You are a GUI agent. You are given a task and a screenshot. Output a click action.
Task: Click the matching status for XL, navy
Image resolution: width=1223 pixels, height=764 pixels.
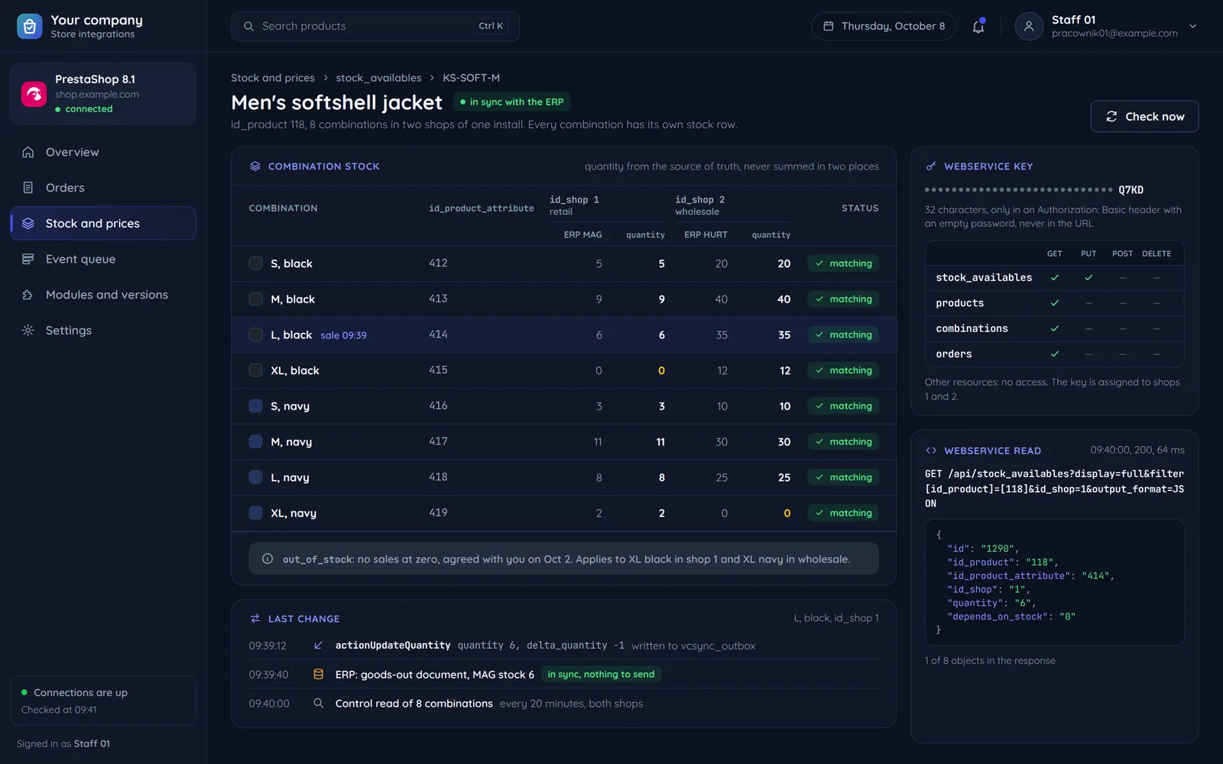[843, 513]
